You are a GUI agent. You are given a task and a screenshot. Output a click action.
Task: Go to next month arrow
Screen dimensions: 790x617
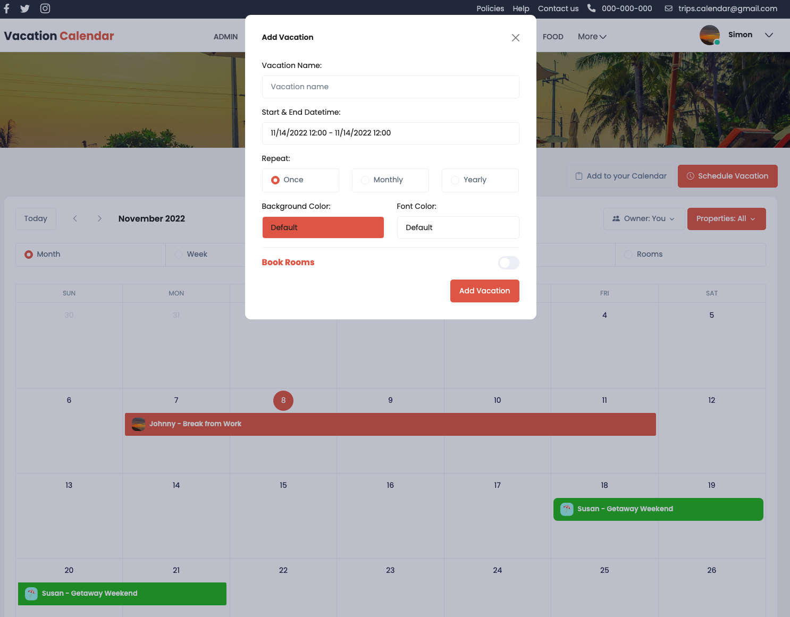99,218
